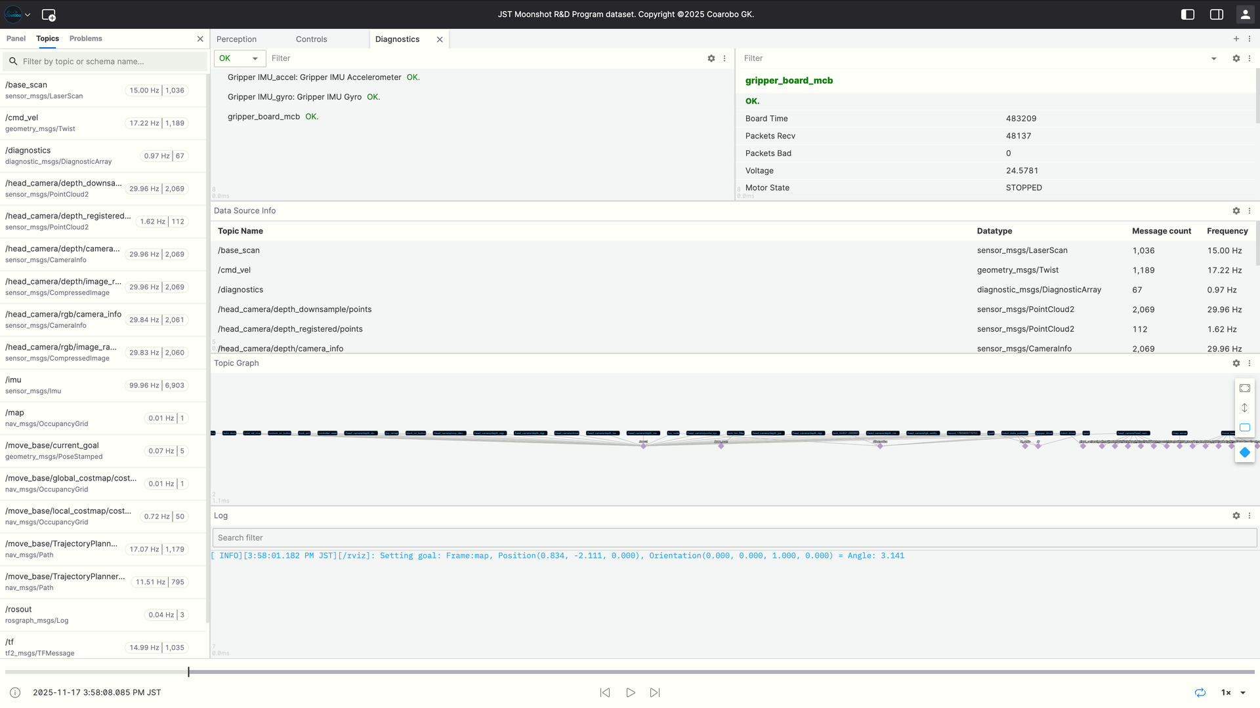Toggle services diamond in Topic Graph
Viewport: 1260px width, 708px height.
pyautogui.click(x=1244, y=452)
